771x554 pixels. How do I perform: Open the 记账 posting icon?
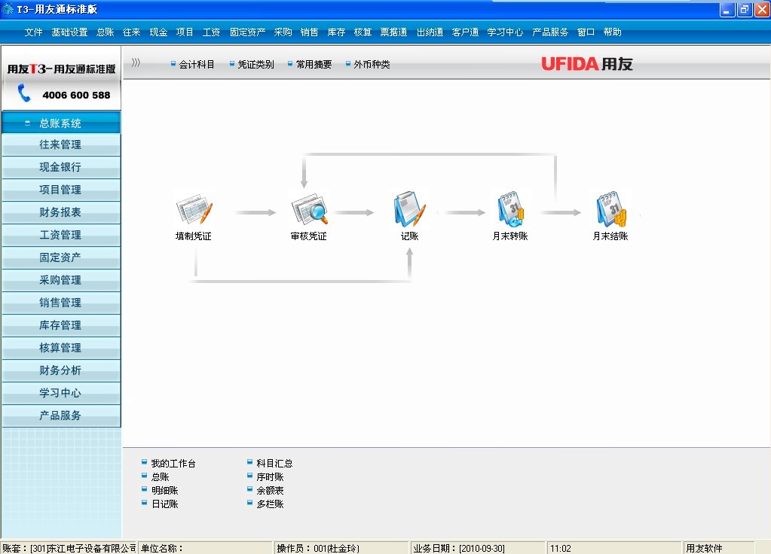coord(409,210)
